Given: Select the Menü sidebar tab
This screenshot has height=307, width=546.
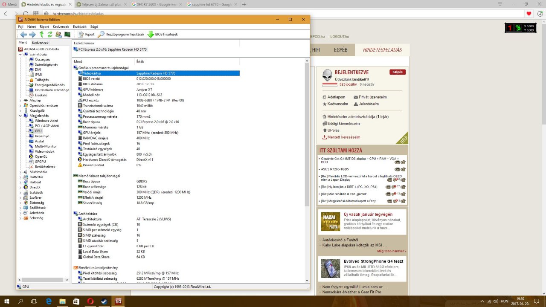Looking at the screenshot, I should click(23, 43).
